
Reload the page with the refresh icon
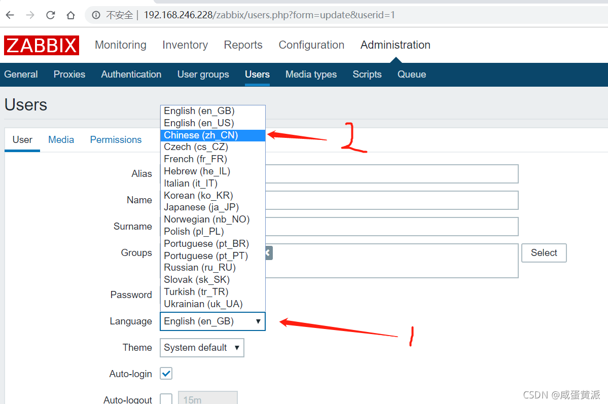click(x=50, y=15)
